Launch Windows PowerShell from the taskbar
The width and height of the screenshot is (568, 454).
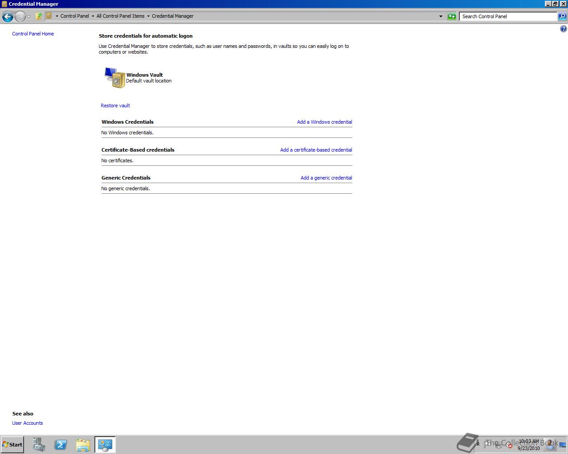(61, 445)
